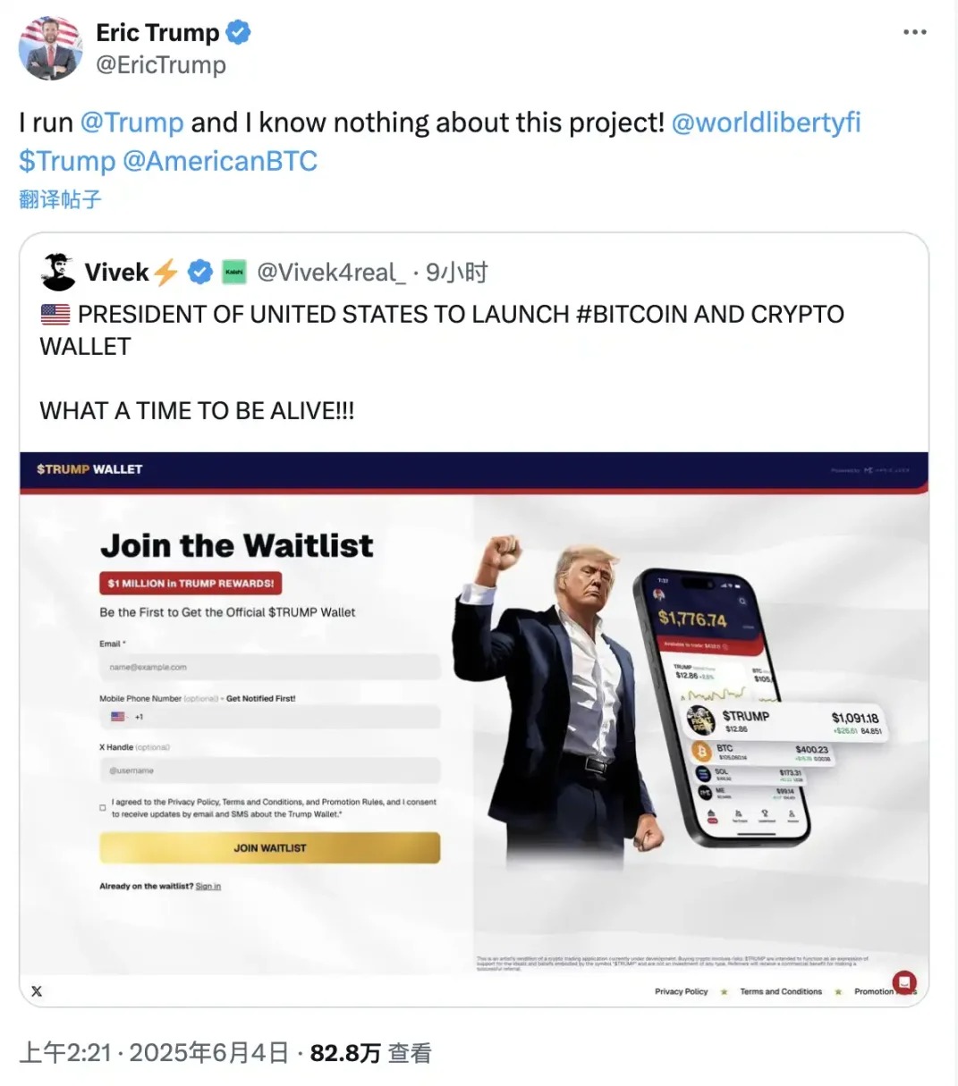Click the JOIN WAITLIST button
Image resolution: width=958 pixels, height=1086 pixels.
pos(269,847)
